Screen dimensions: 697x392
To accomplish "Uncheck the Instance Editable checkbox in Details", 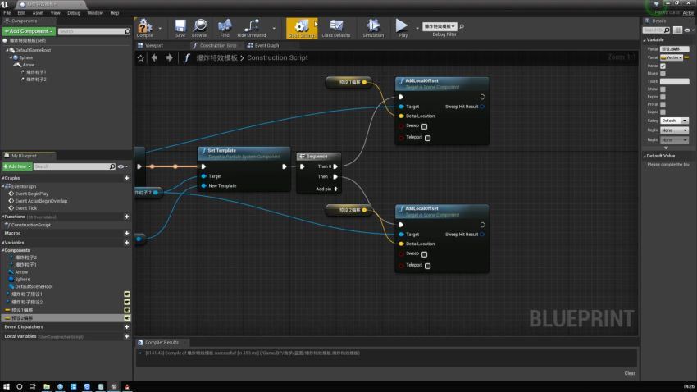I will tap(663, 66).
